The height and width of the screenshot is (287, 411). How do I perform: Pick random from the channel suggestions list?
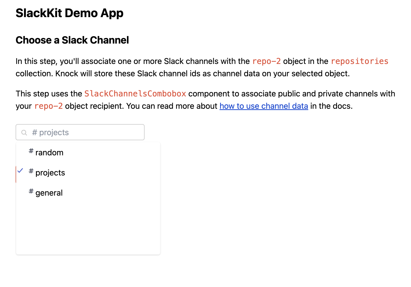(x=49, y=152)
